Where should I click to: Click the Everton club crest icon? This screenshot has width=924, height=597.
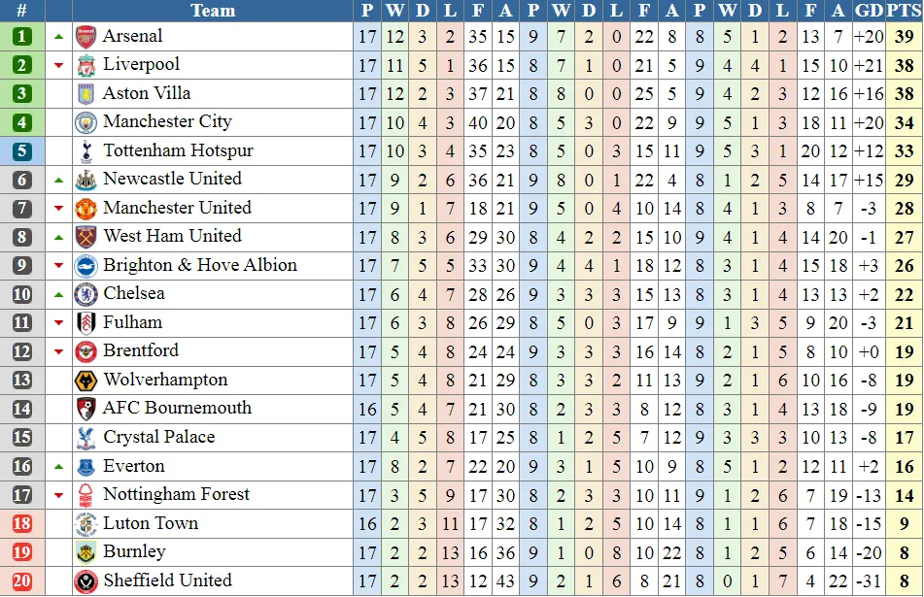(86, 466)
